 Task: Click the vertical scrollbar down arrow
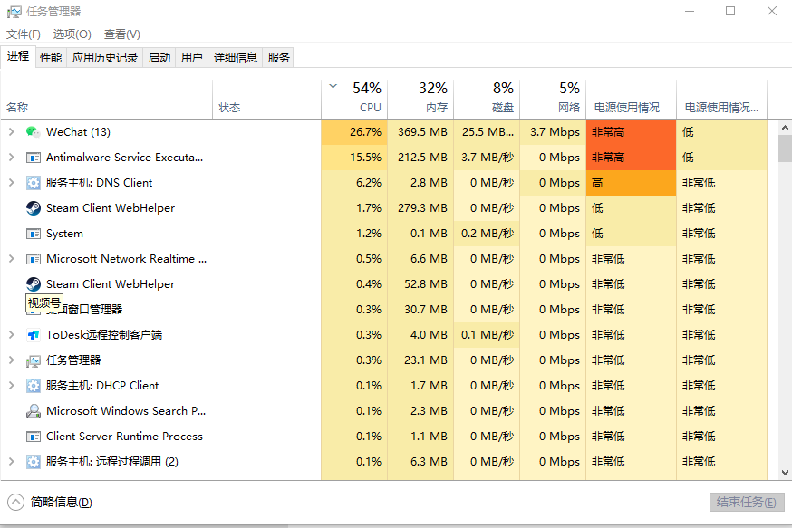785,472
